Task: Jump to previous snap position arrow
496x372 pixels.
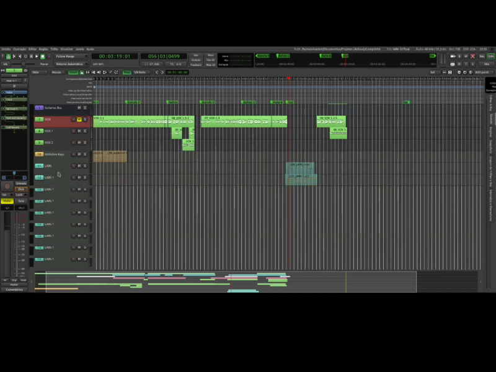Action: [x=157, y=72]
